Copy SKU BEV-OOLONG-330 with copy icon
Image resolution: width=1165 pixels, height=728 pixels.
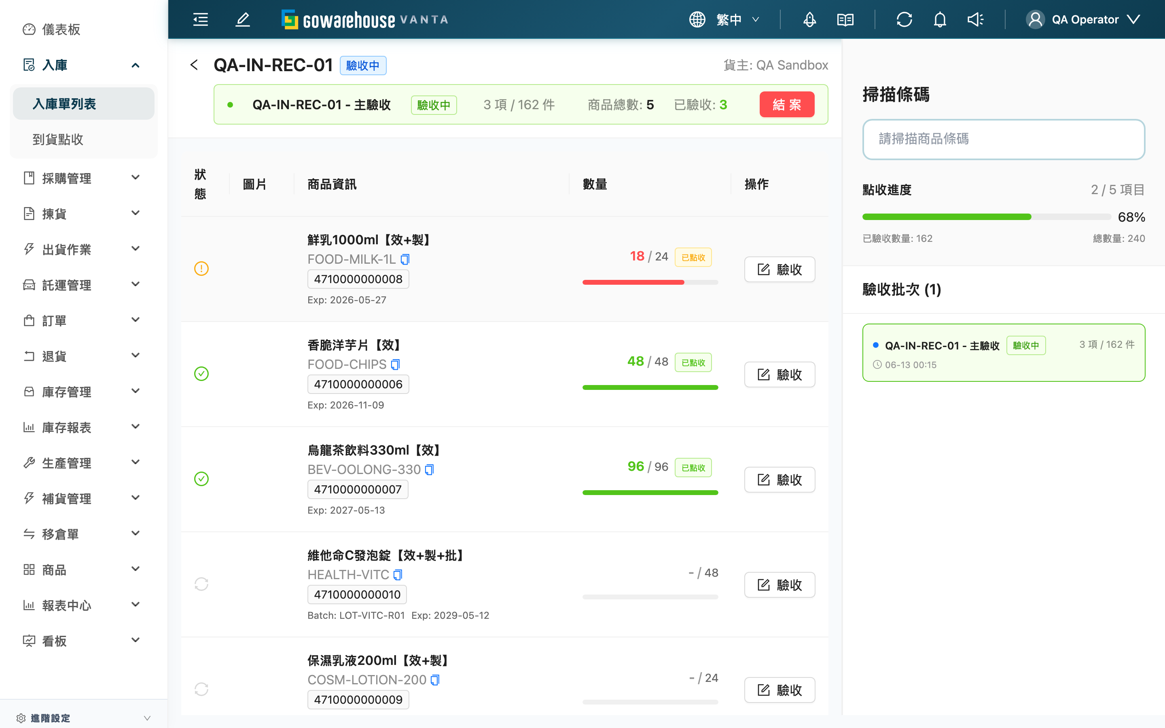(x=430, y=470)
